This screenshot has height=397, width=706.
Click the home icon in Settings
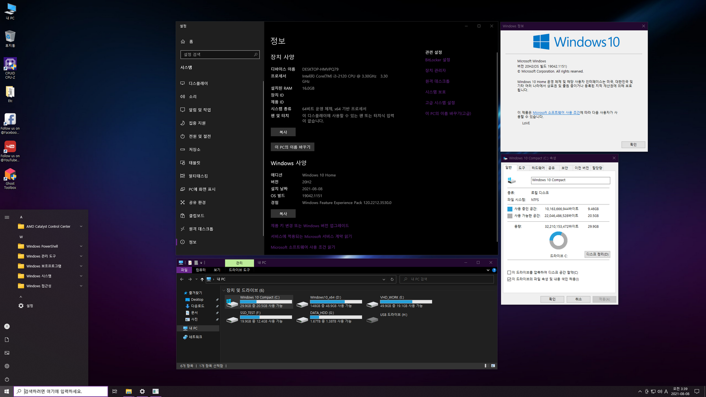183,41
